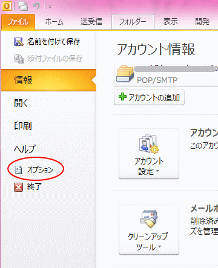Click the Send/Receive quick access icon
The image size is (218, 268).
coord(23,6)
